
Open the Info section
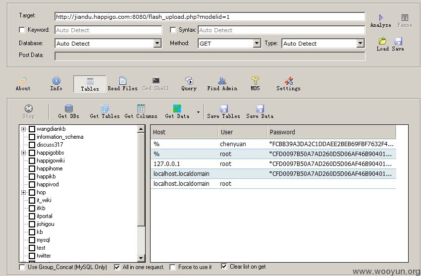click(56, 84)
